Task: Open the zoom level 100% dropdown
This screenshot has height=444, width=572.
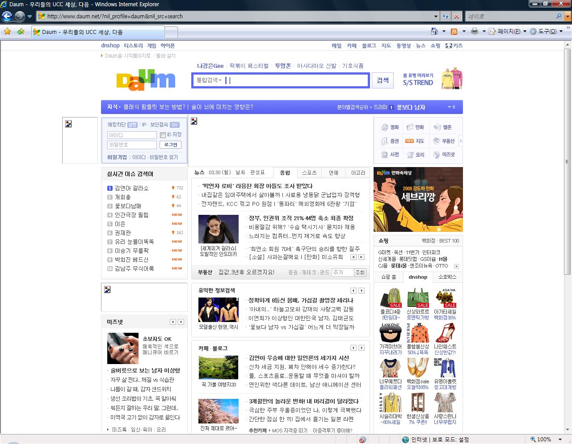Action: [x=560, y=440]
